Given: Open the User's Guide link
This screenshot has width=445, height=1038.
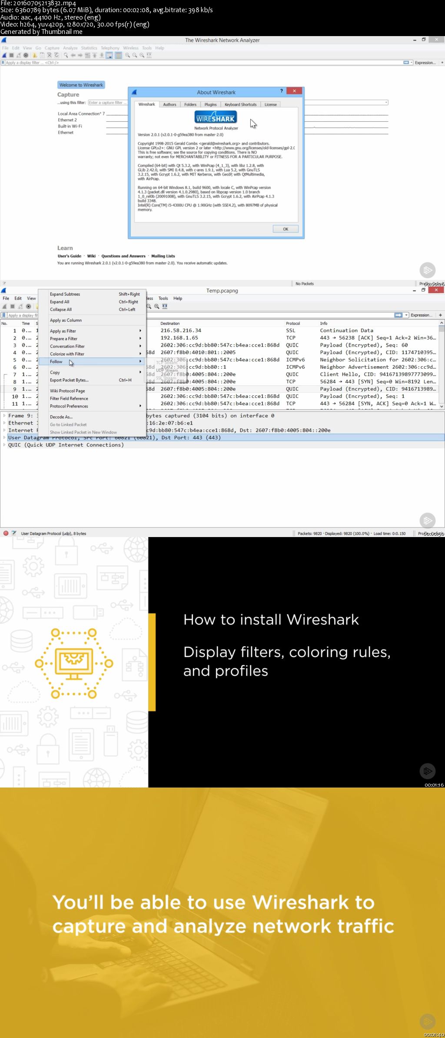Looking at the screenshot, I should point(70,256).
